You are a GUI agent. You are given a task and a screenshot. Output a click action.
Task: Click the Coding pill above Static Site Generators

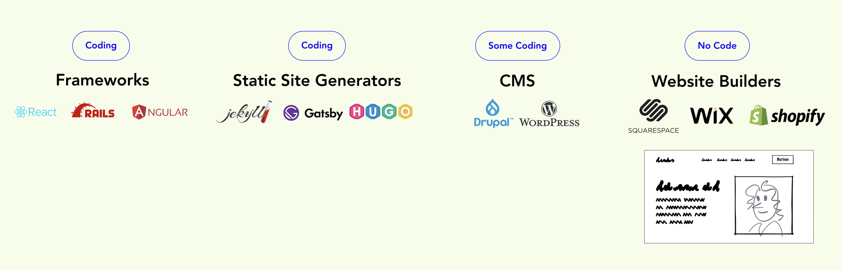pos(317,46)
